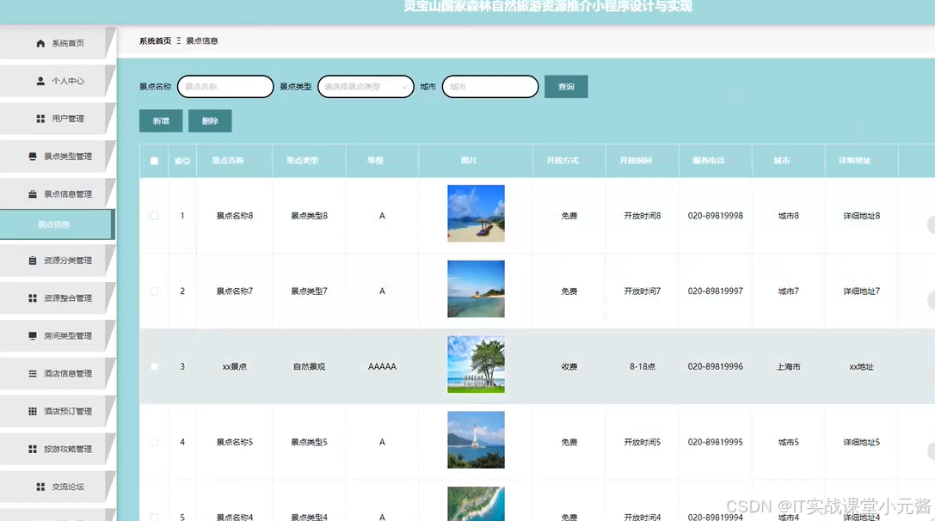Viewport: 935px width, 521px height.
Task: Open 交流论坛 menu entry
Action: [56, 487]
